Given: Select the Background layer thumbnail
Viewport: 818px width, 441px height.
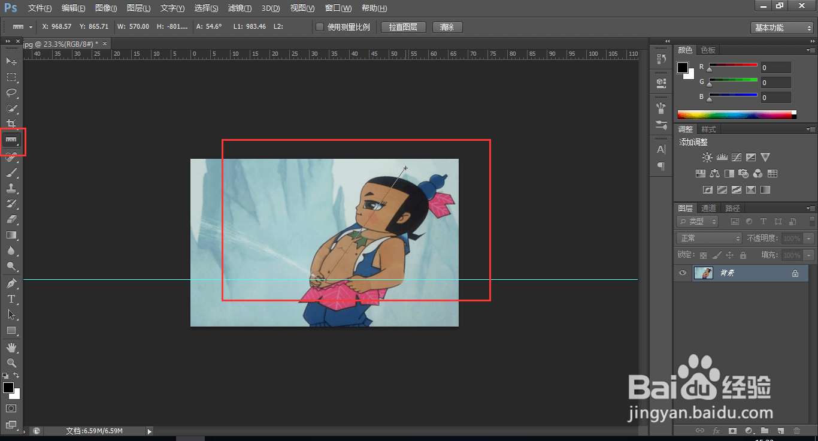Looking at the screenshot, I should (703, 273).
